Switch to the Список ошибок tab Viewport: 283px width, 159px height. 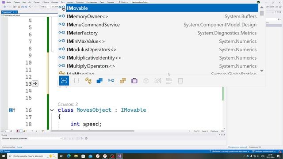(x=8, y=147)
